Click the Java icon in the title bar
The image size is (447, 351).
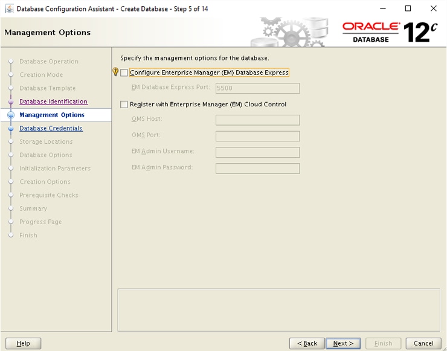pyautogui.click(x=9, y=8)
